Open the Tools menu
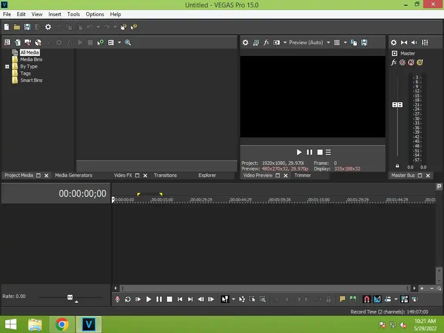This screenshot has height=333, width=444. (x=73, y=14)
